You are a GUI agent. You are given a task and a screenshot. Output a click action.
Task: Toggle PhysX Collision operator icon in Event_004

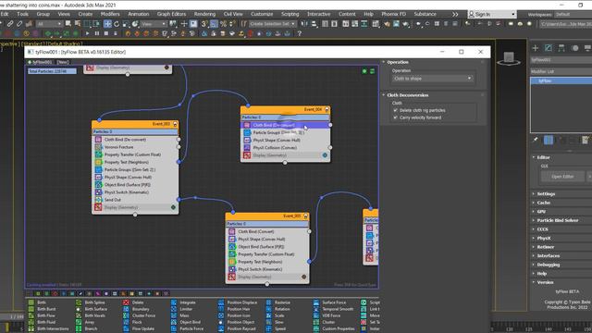[x=247, y=148]
